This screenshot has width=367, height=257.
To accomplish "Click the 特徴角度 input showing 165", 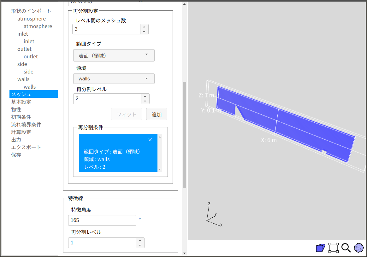I will (102, 220).
